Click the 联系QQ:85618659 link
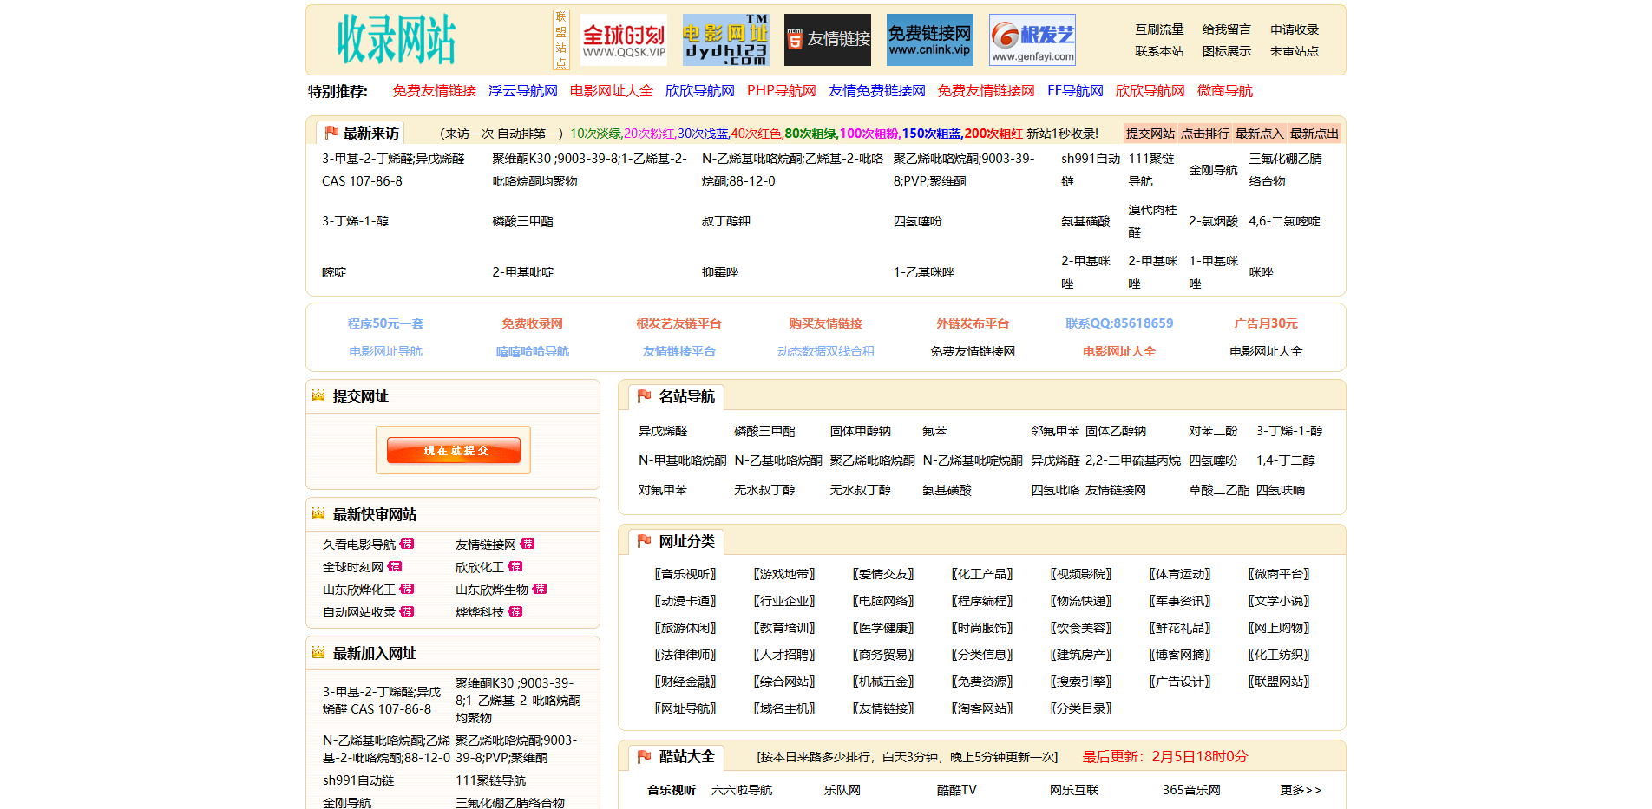Viewport: 1652px width, 809px height. coord(1118,323)
